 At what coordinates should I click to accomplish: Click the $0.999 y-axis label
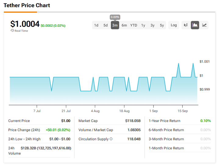[x=205, y=89]
